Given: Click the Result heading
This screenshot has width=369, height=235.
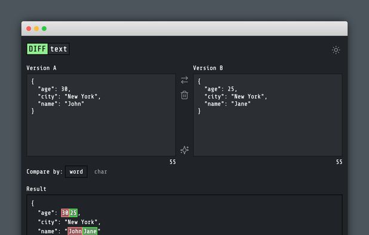Looking at the screenshot, I should pos(36,189).
